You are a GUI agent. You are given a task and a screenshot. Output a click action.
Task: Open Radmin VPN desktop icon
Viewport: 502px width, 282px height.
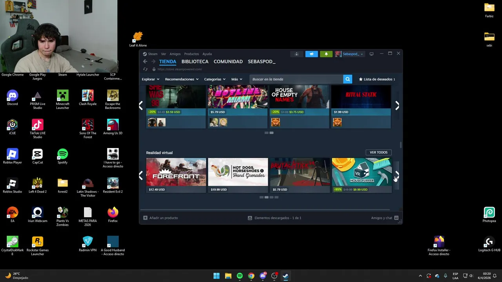(x=88, y=244)
